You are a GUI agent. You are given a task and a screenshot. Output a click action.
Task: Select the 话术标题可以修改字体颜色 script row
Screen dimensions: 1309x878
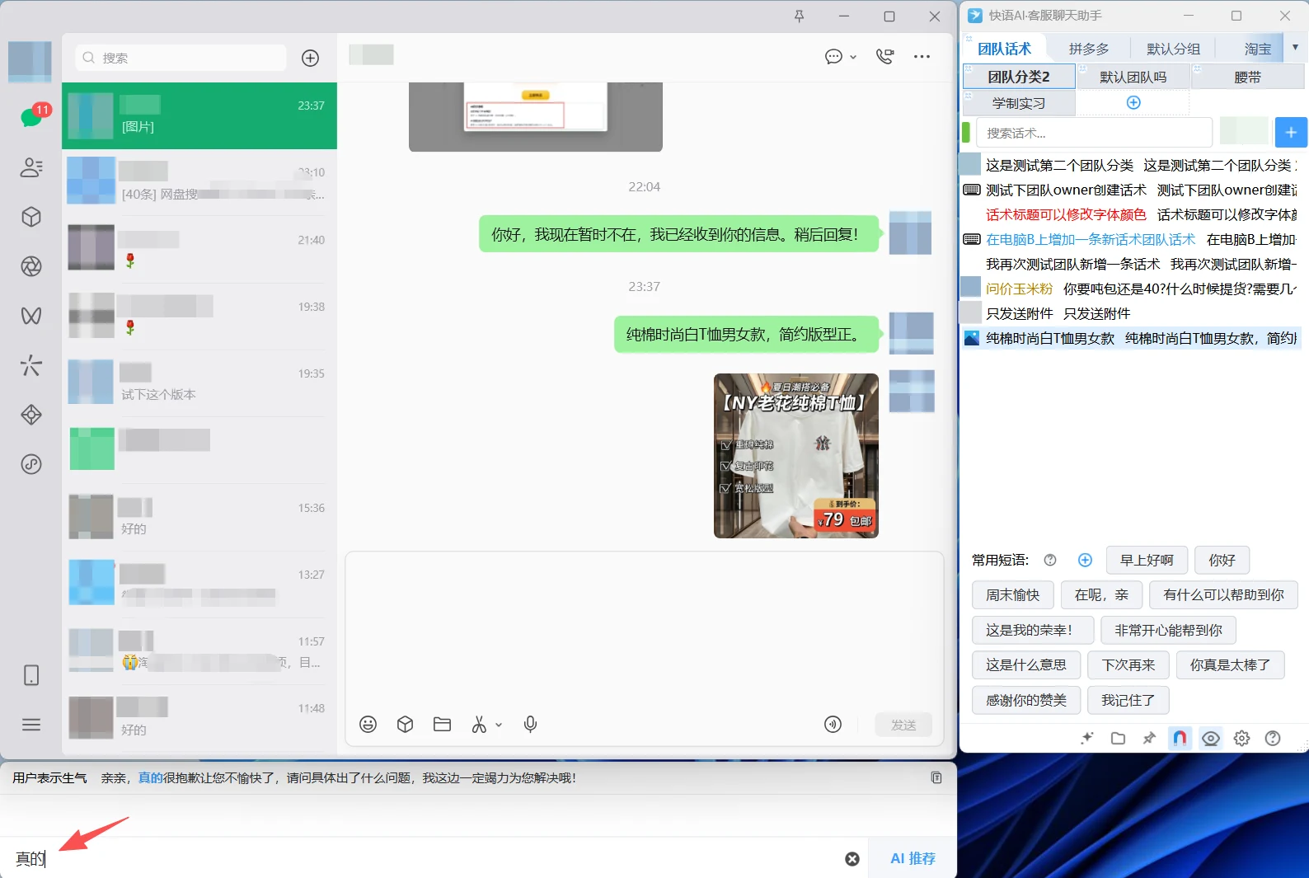[x=1130, y=214]
